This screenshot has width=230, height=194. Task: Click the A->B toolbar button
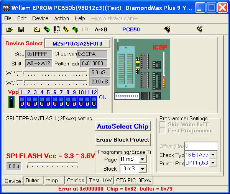pos(101,29)
